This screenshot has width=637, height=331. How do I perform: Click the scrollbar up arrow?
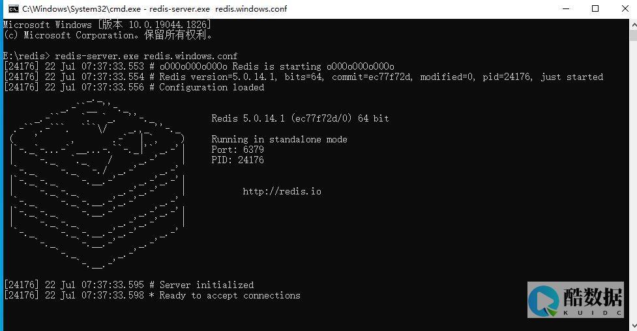pos(633,24)
